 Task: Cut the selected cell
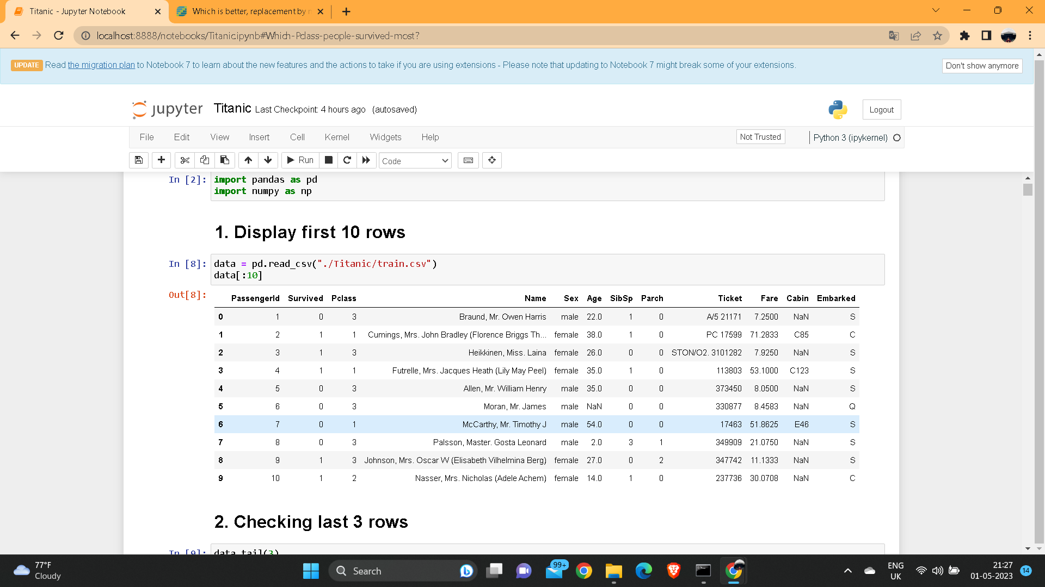tap(185, 160)
